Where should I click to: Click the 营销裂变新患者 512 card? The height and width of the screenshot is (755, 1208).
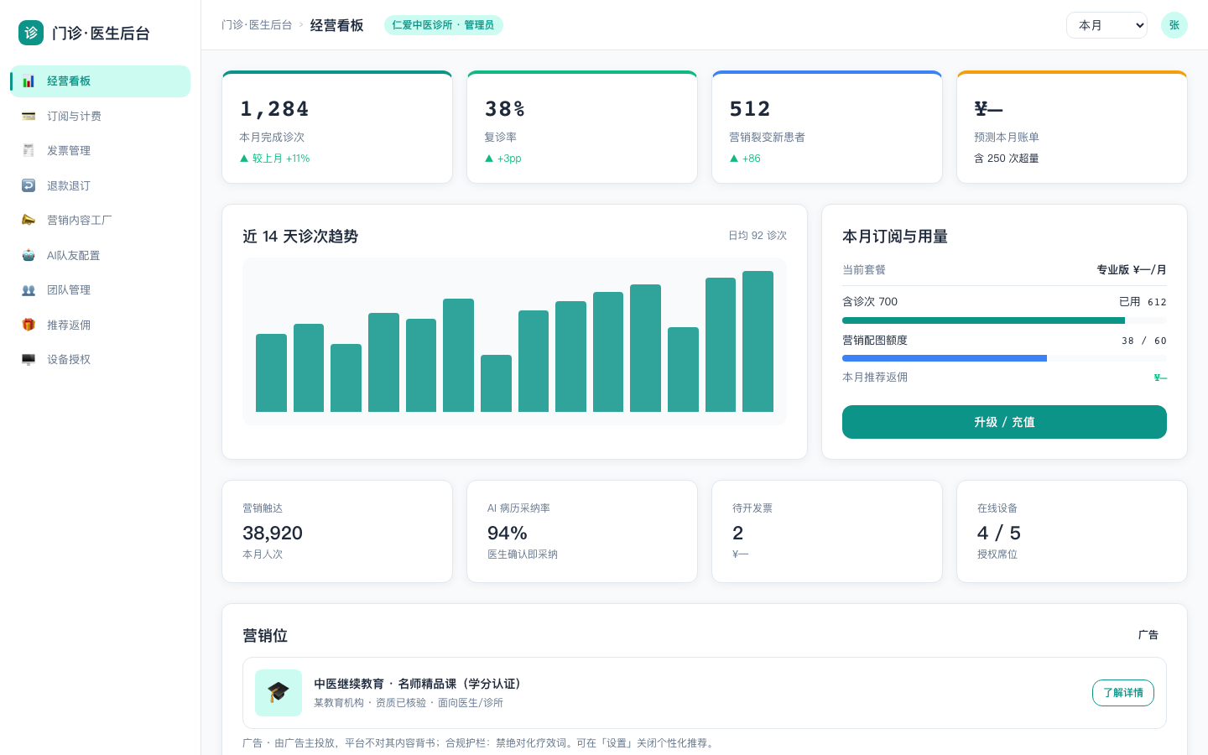click(827, 127)
